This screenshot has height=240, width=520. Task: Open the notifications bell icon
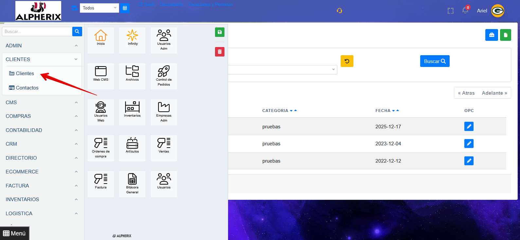[x=465, y=10]
